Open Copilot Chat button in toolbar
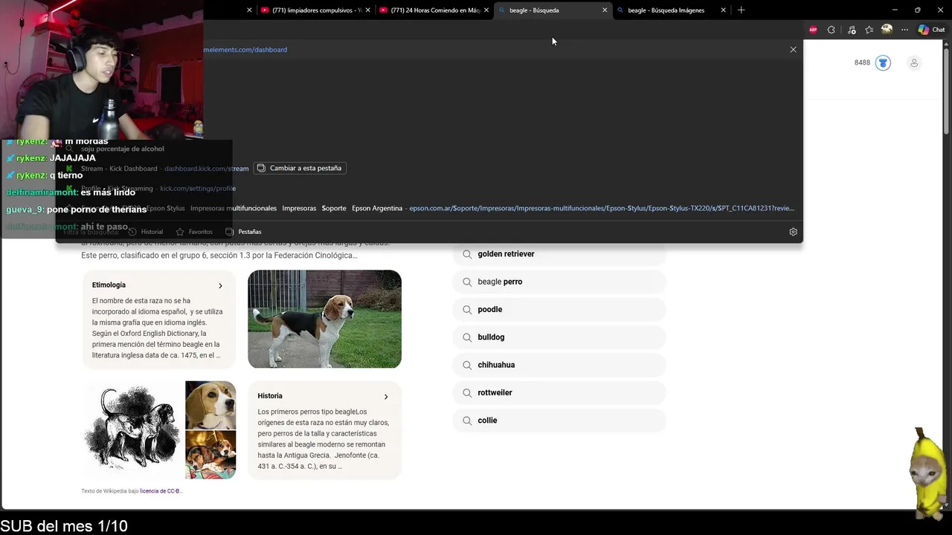The height and width of the screenshot is (535, 952). (931, 30)
